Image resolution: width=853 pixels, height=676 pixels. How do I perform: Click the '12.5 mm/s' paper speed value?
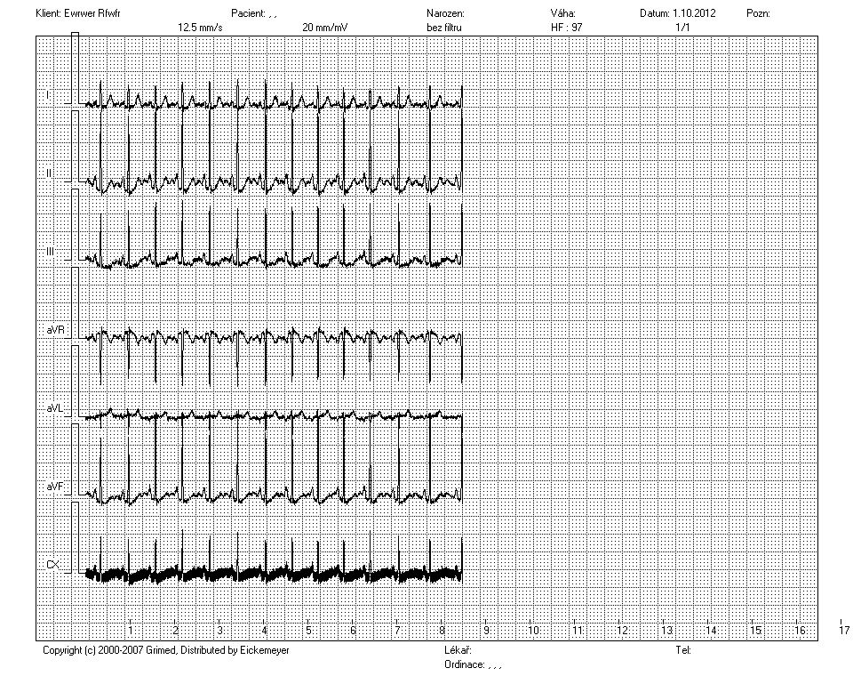[200, 28]
